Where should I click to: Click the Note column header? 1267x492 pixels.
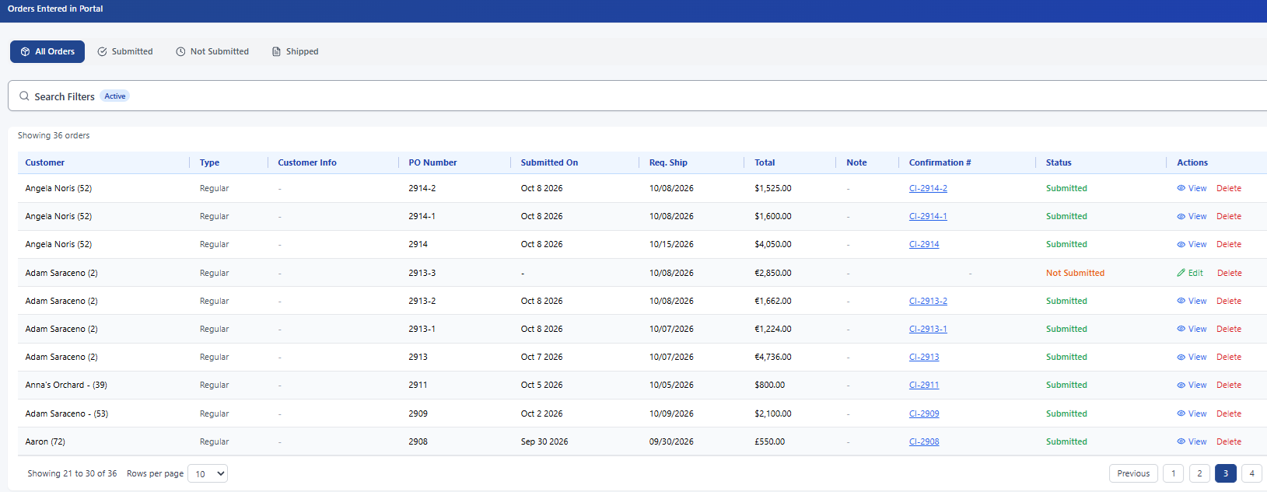coord(856,162)
